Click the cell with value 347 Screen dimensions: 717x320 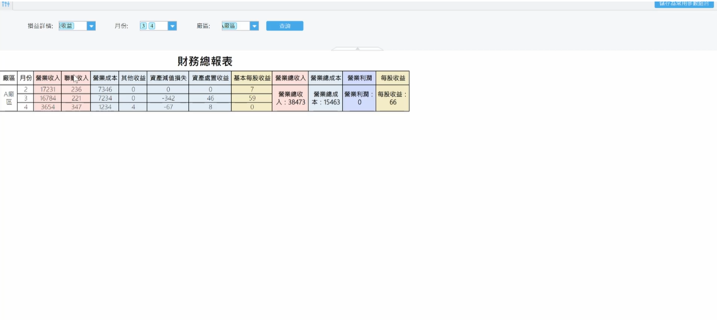[x=76, y=107]
